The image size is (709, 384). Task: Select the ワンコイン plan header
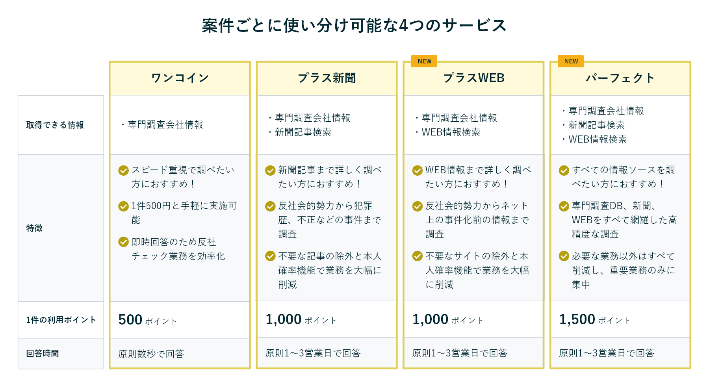pos(180,78)
